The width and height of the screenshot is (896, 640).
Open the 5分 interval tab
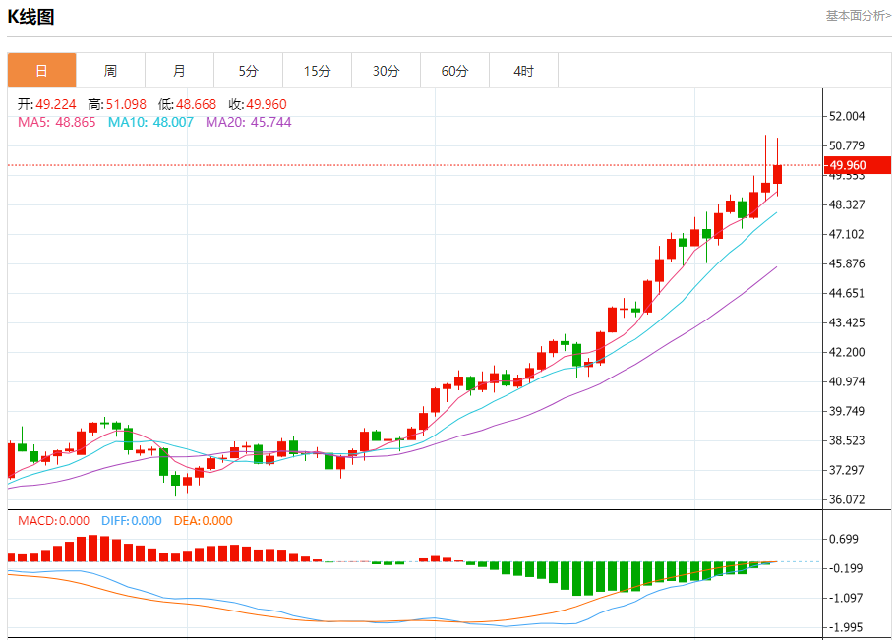tap(248, 71)
